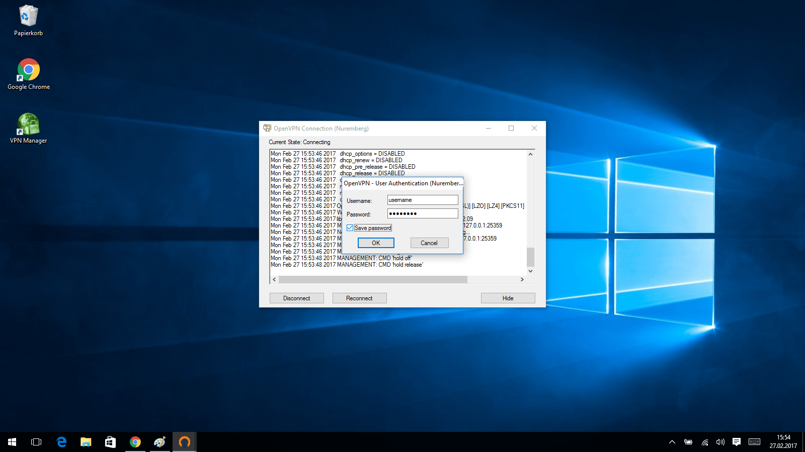Click the vertical log scrollbar thumb
Screen dimensions: 805x452
tap(530, 257)
